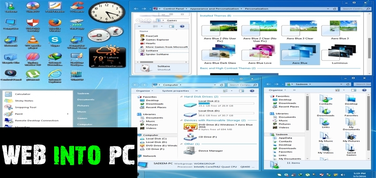
Task: Open Games in Start menu right pane
Action: point(82,118)
